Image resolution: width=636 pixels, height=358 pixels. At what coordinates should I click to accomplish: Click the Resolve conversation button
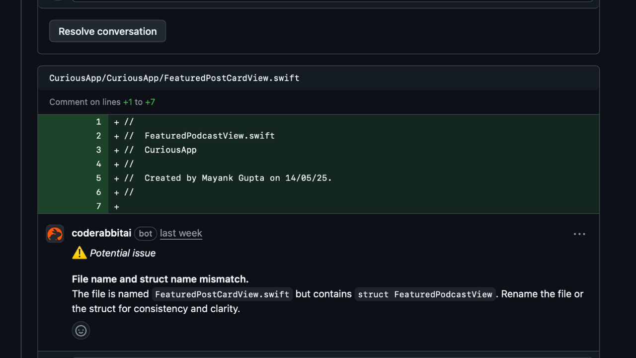tap(107, 31)
